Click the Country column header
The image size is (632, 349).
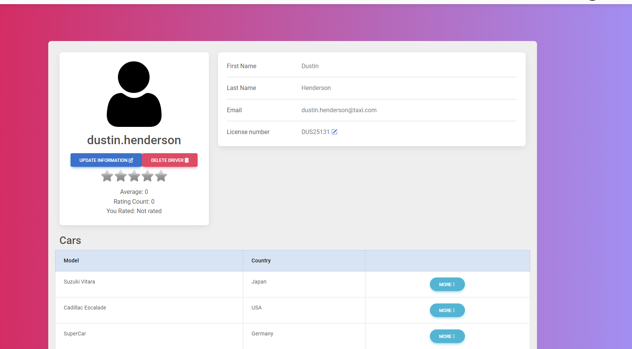point(261,260)
